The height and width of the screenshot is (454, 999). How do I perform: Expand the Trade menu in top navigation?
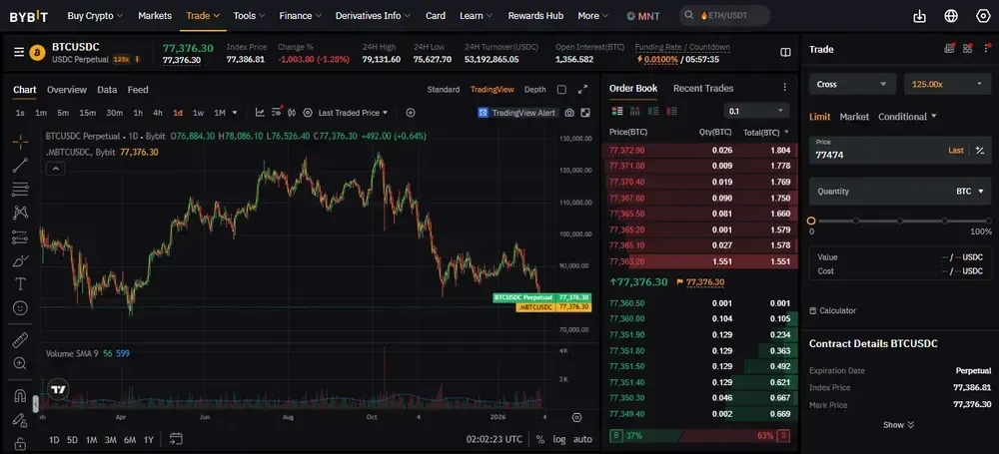click(203, 16)
